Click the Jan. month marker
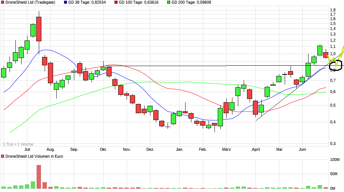Image resolution: width=344 pixels, height=192 pixels. click(x=179, y=150)
